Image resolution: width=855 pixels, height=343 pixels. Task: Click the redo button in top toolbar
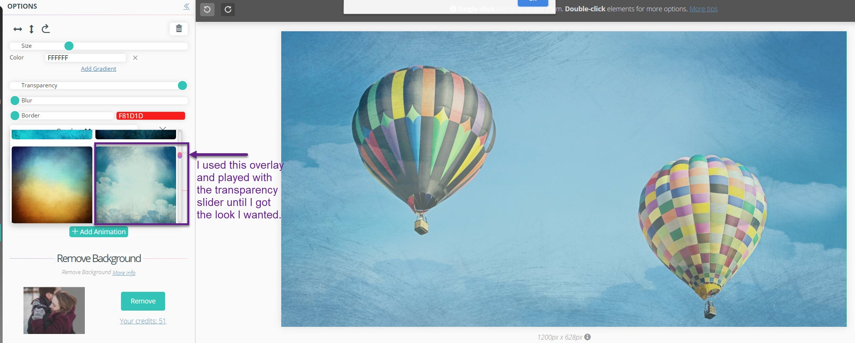pyautogui.click(x=228, y=9)
